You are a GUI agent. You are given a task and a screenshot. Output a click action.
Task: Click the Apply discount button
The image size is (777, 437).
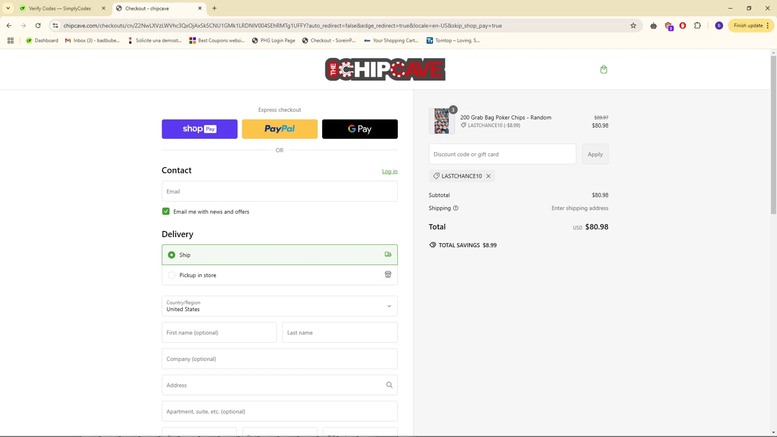point(595,154)
